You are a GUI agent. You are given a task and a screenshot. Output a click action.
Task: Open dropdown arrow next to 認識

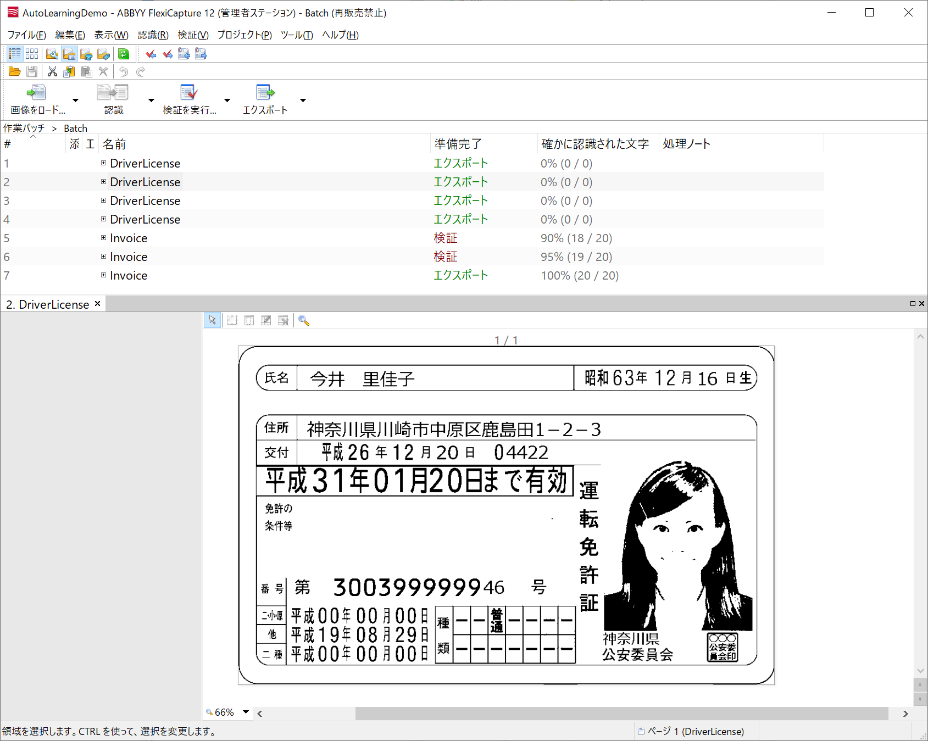(151, 100)
